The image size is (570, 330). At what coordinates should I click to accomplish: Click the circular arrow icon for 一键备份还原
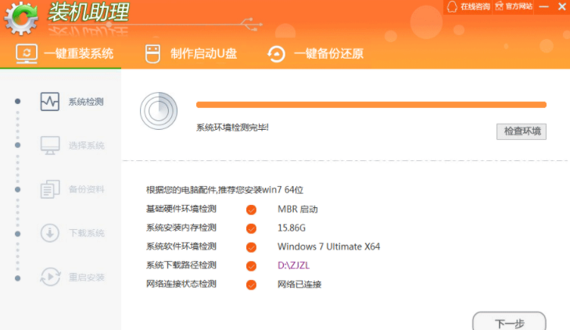[276, 54]
